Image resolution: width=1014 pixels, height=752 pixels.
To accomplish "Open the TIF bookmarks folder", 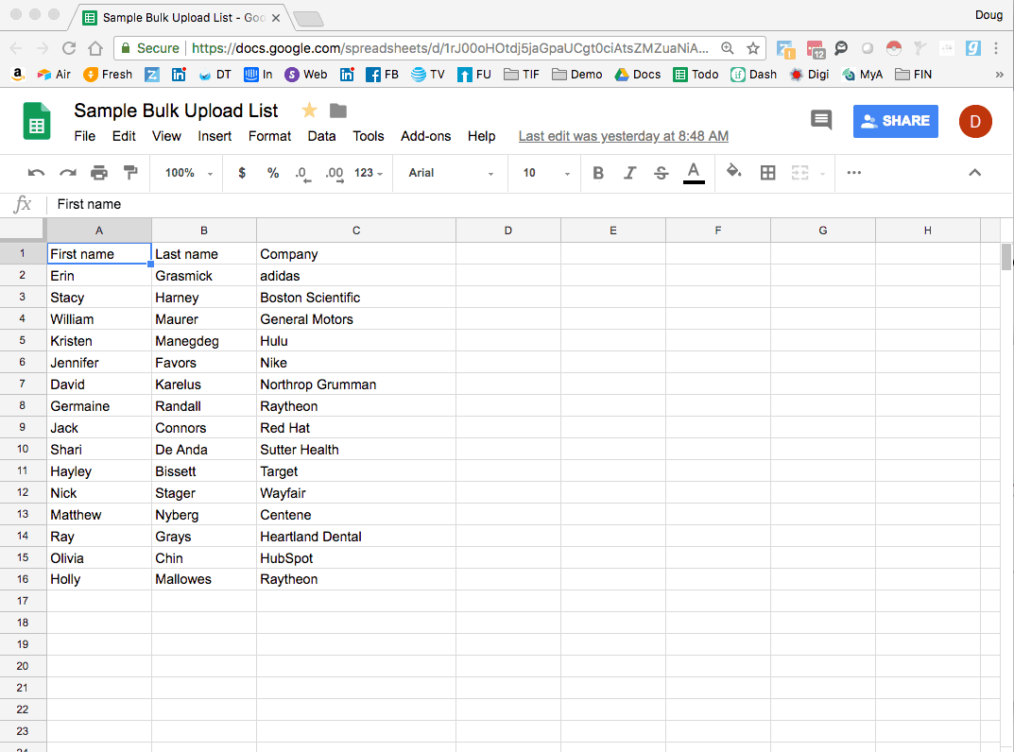I will tap(522, 75).
